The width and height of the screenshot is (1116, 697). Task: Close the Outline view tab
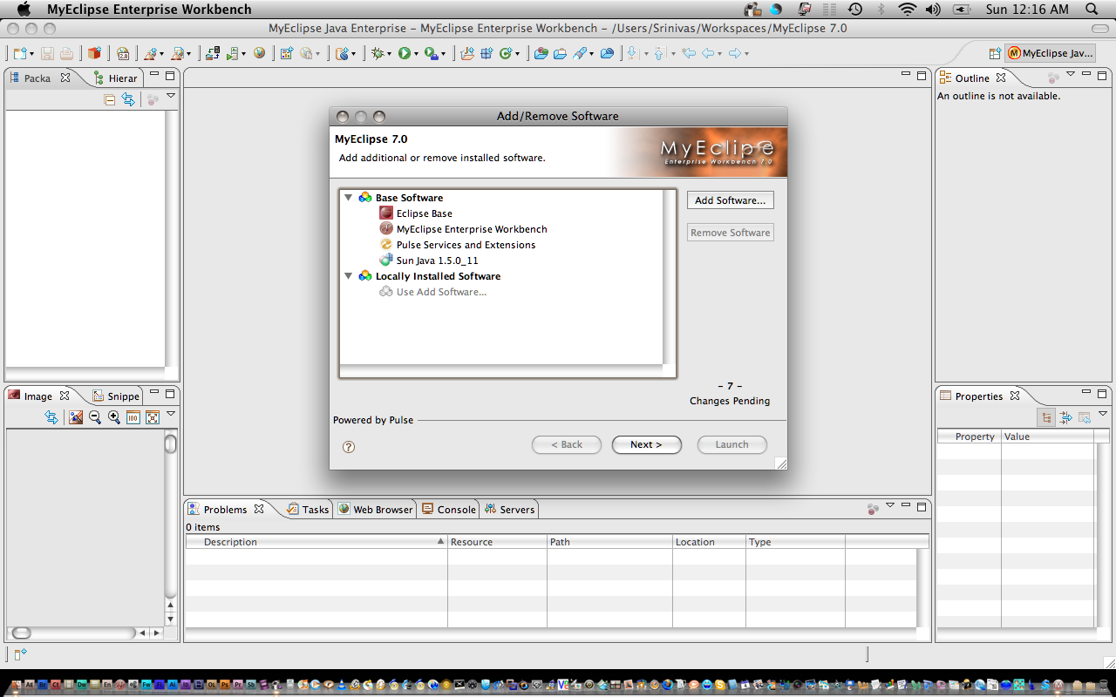(x=1001, y=78)
